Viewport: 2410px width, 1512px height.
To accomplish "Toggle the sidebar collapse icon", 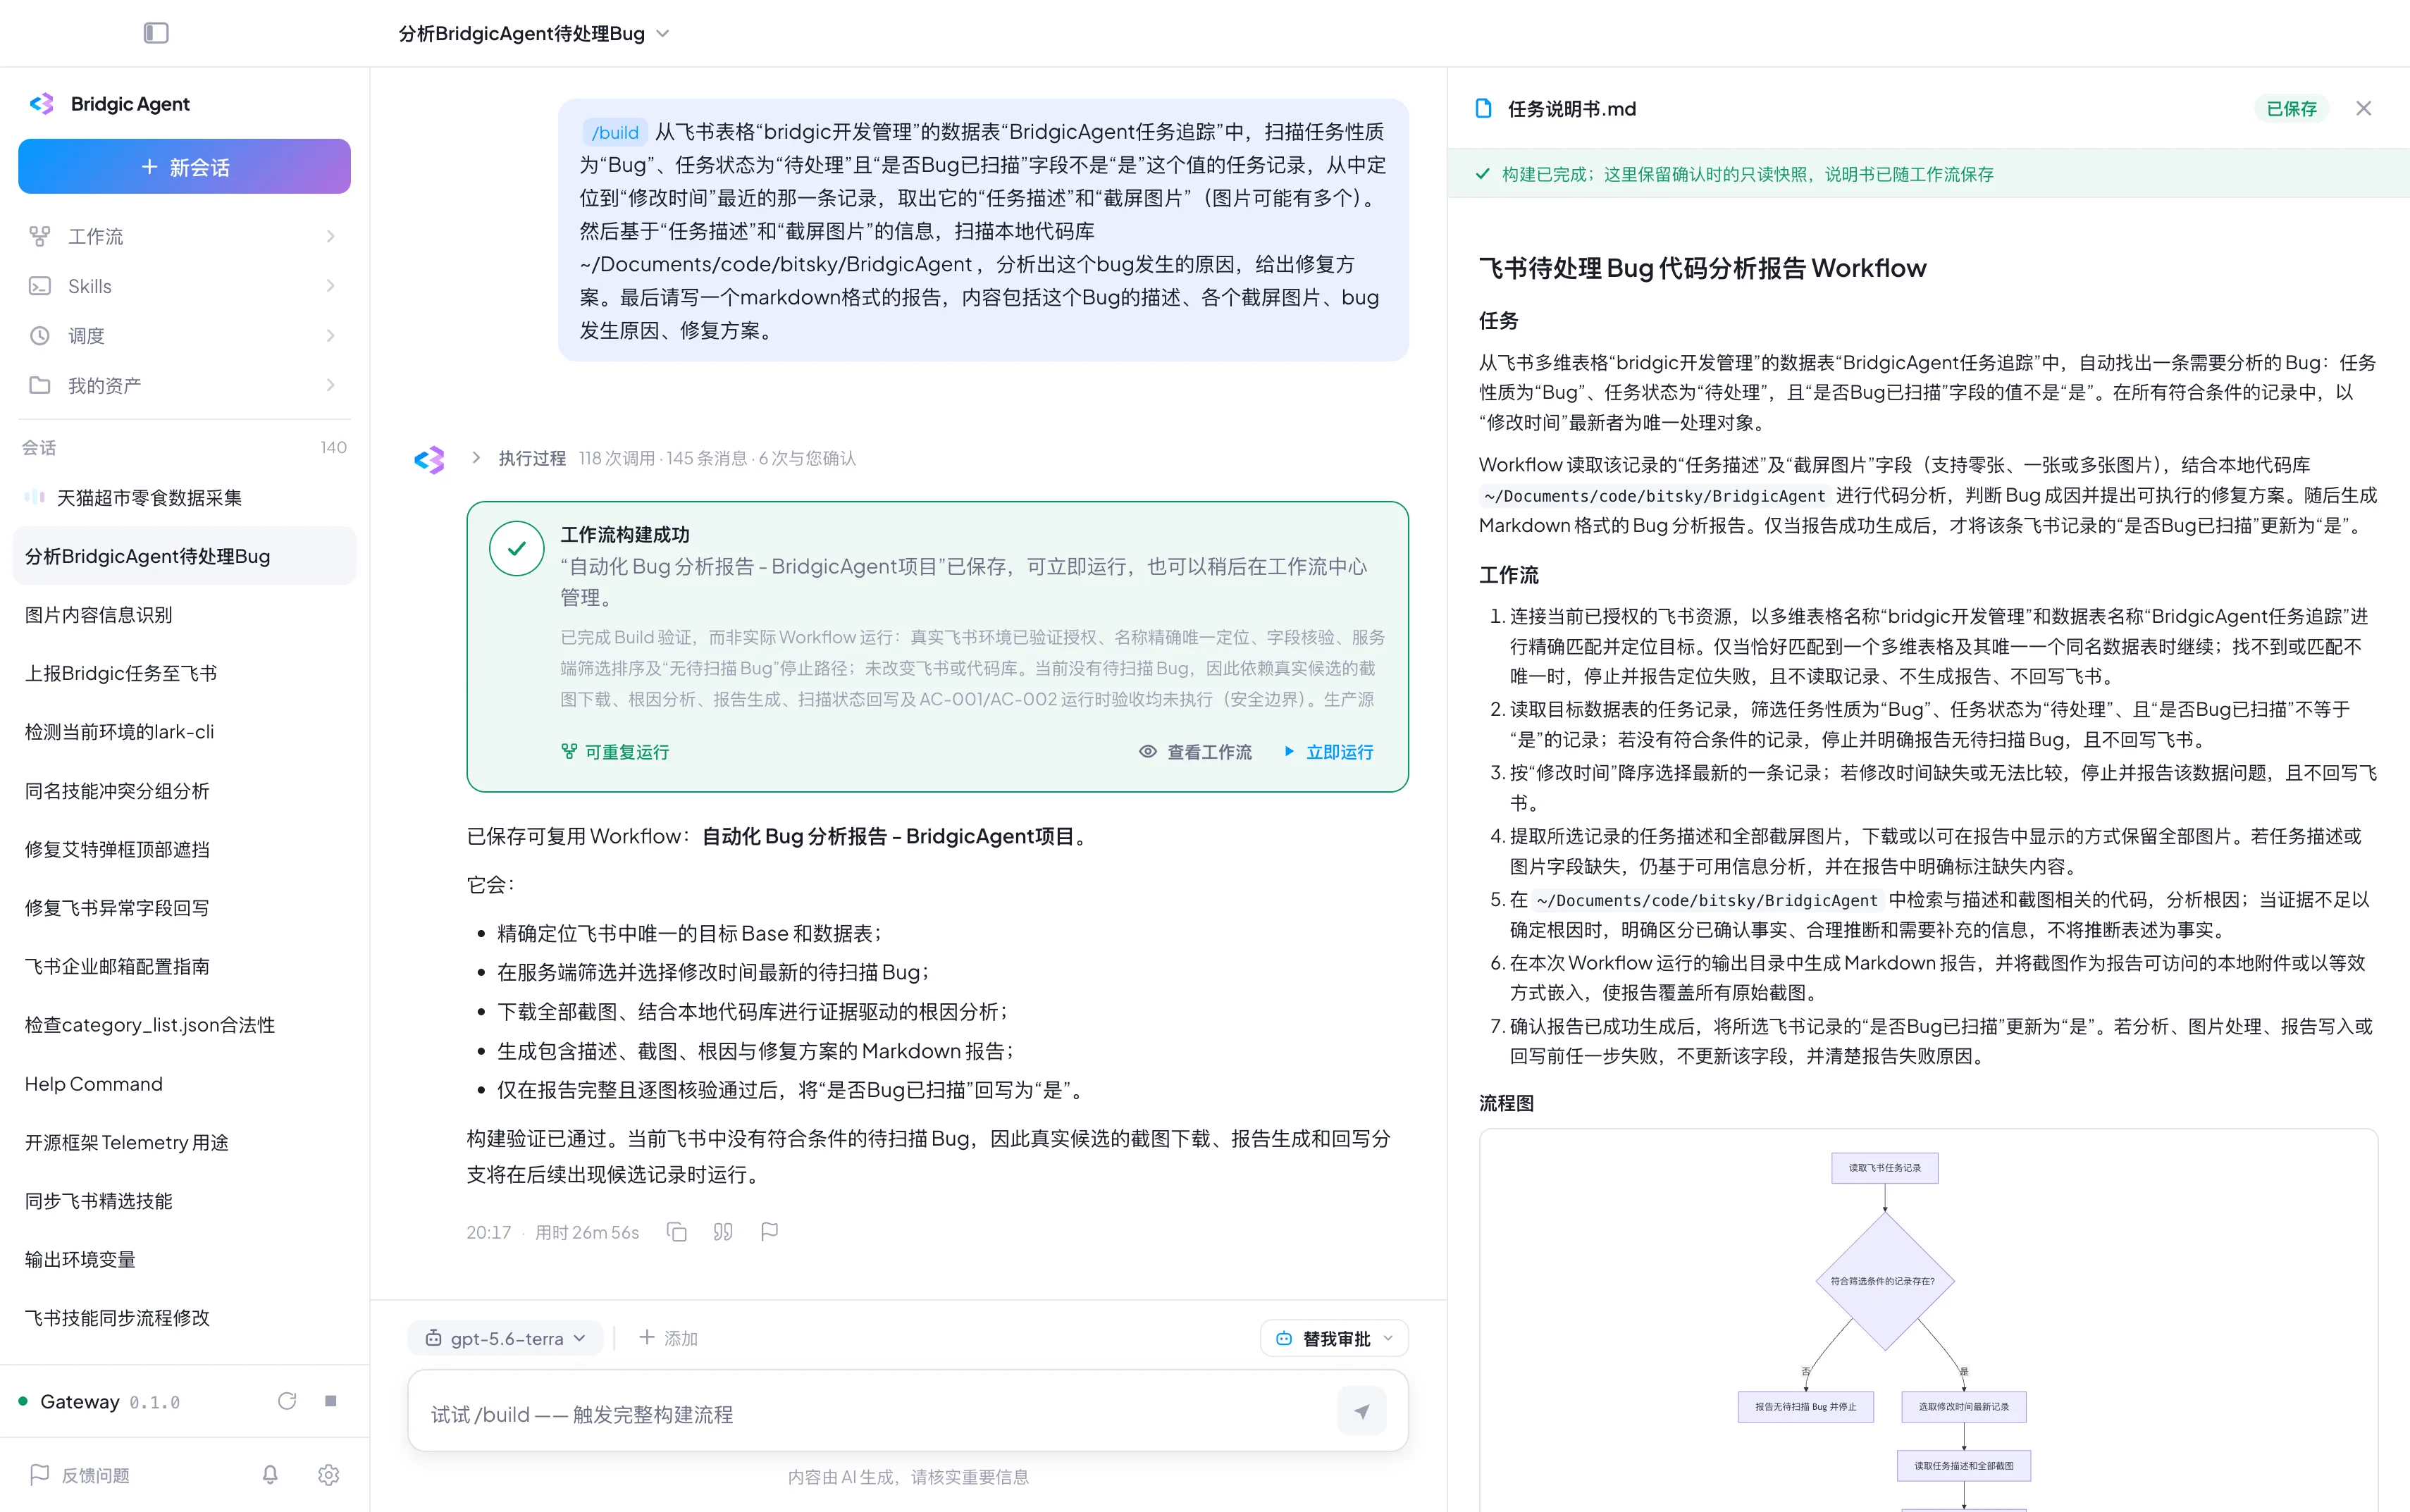I will (156, 33).
